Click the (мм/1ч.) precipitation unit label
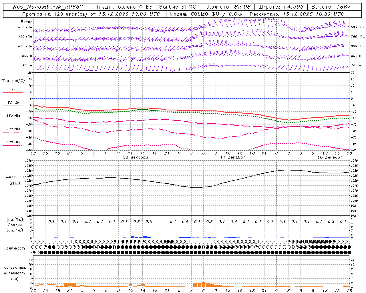Screen dimensions: 366x293 [x=15, y=230]
